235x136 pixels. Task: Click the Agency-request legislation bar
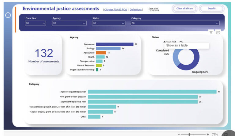click(x=152, y=92)
